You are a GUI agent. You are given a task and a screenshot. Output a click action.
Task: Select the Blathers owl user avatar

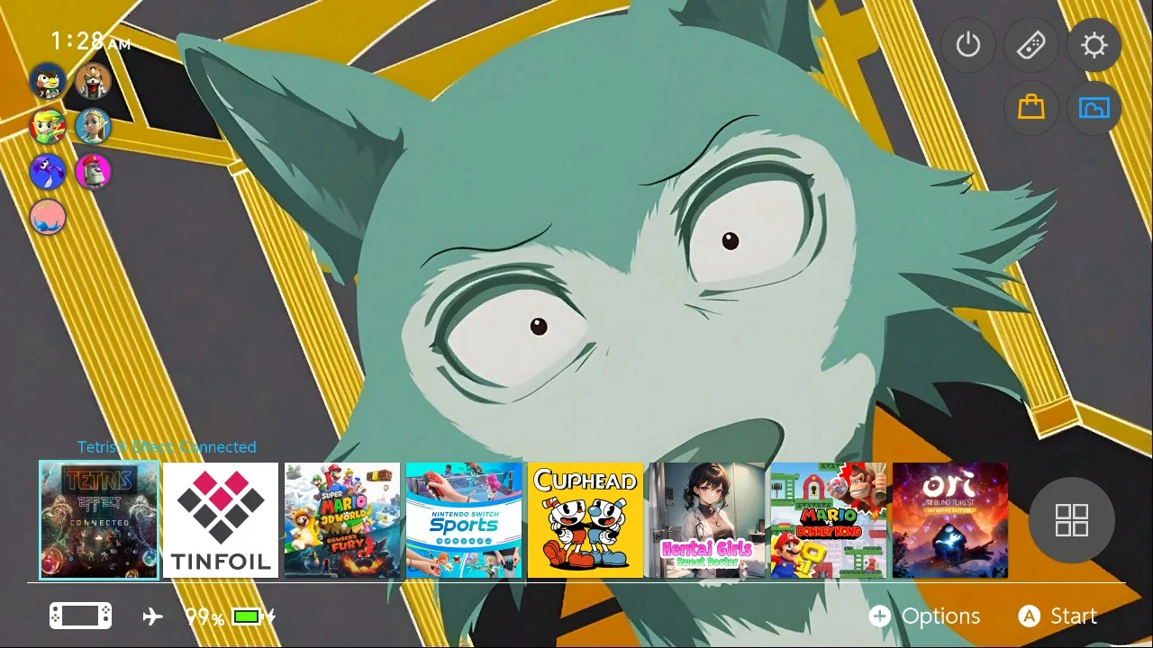(48, 81)
